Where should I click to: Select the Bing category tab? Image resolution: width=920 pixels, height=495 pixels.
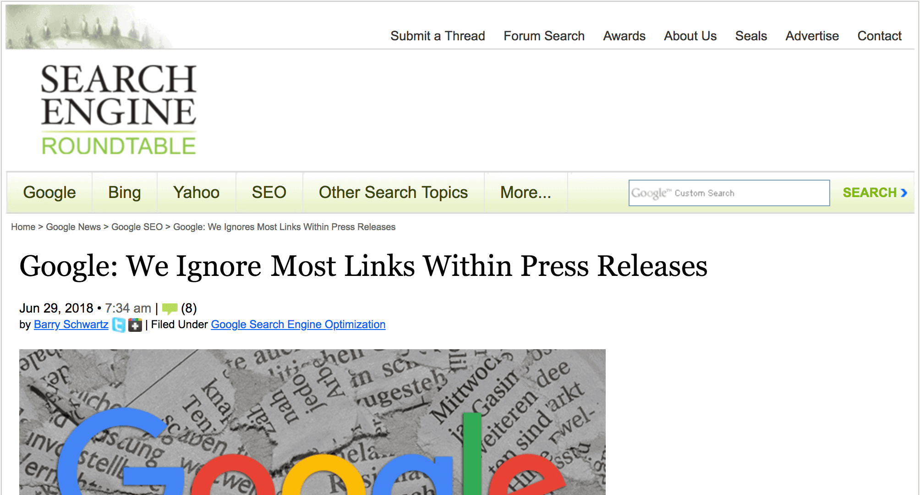click(x=125, y=192)
